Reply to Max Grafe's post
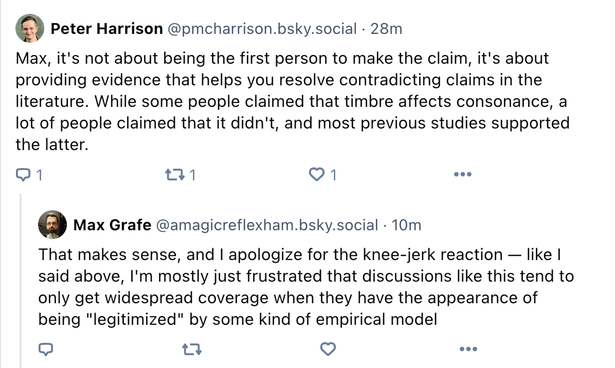 [46, 349]
